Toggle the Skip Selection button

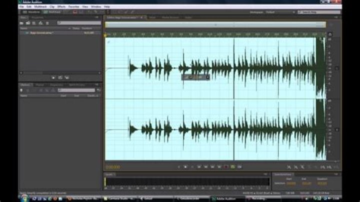coord(239,167)
